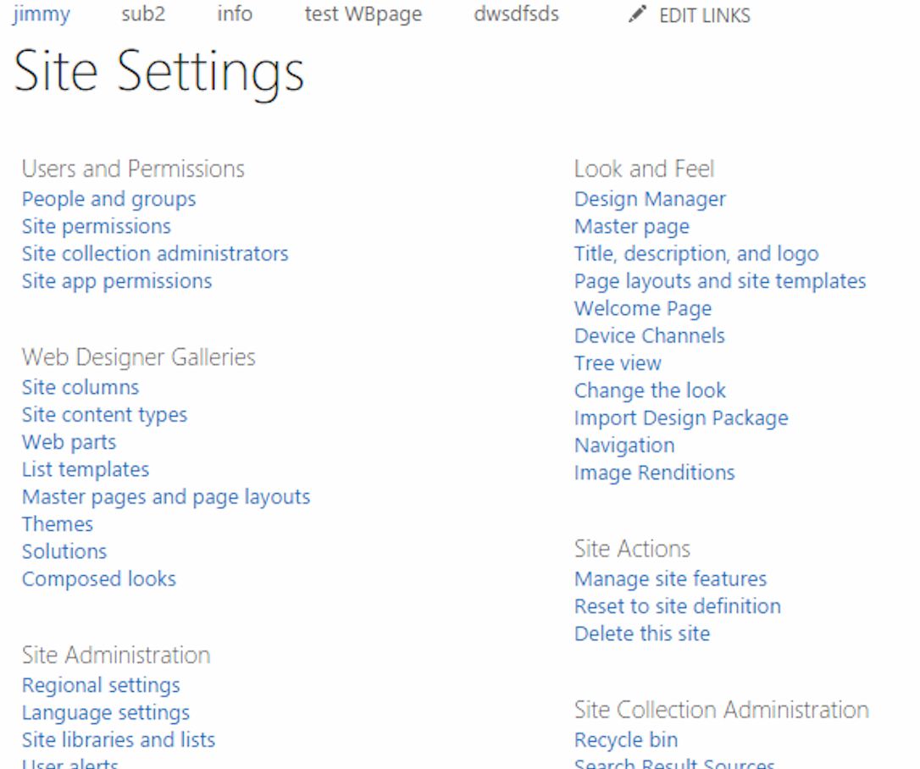Click Change the look
Viewport: 920px width, 769px height.
650,390
